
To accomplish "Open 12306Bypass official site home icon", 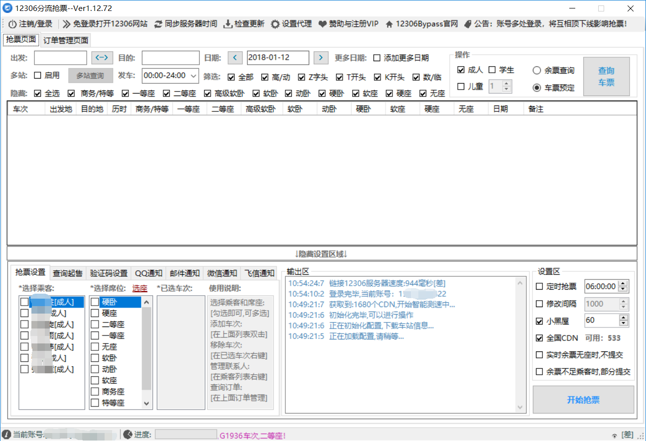I will (x=389, y=24).
